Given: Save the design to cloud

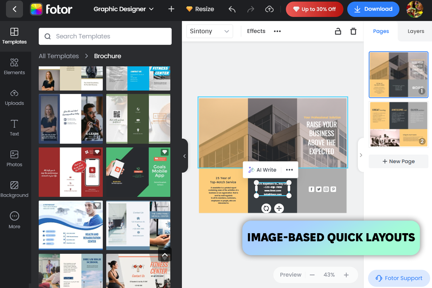Looking at the screenshot, I should (x=269, y=9).
